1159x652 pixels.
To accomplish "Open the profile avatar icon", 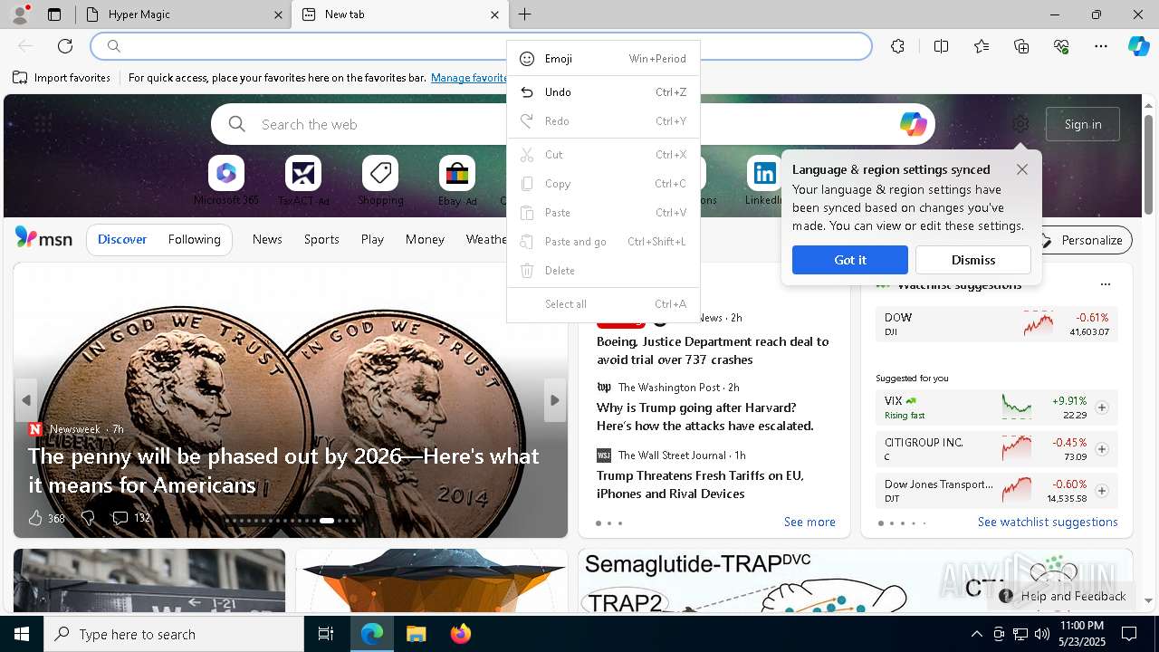I will point(19,14).
